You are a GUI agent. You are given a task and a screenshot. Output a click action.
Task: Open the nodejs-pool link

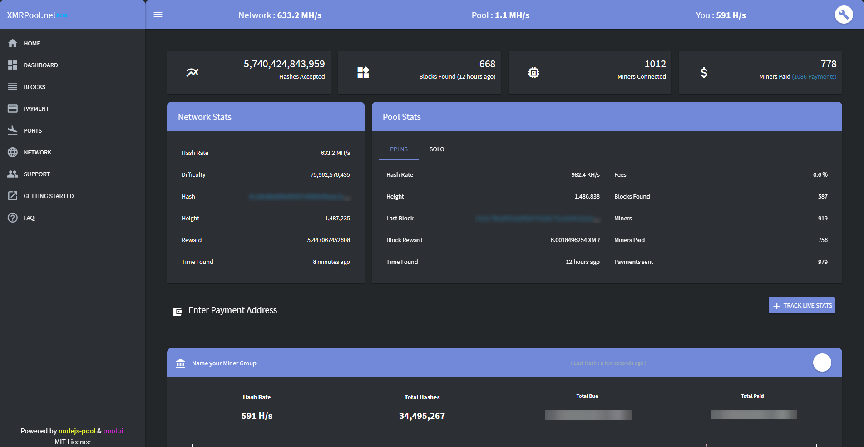coord(77,431)
